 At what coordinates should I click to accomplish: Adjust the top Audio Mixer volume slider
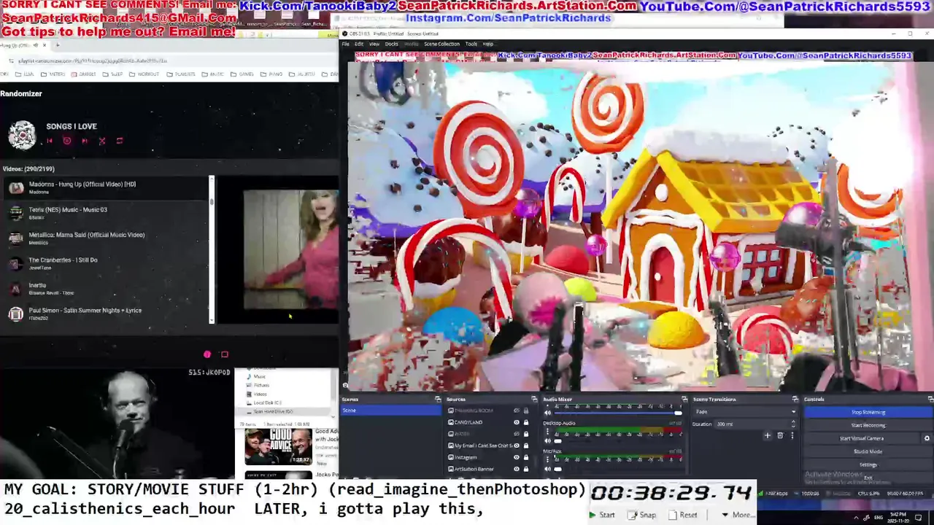pos(619,413)
